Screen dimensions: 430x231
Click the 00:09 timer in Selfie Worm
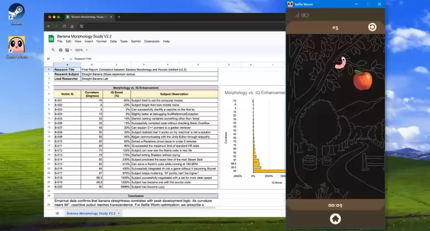pyautogui.click(x=335, y=205)
